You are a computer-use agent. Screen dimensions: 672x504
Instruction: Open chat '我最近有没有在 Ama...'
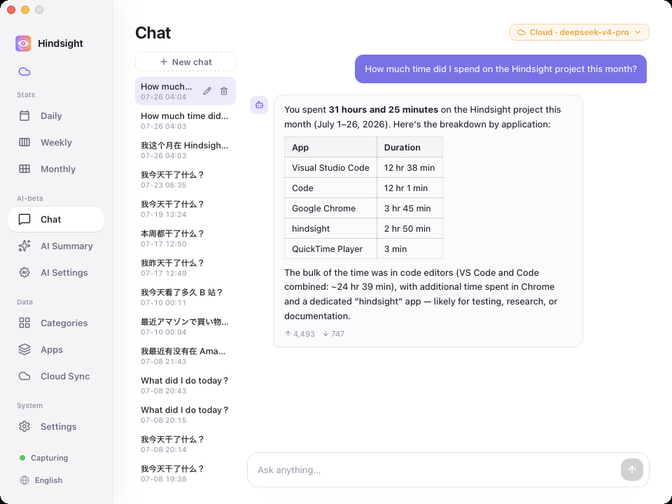click(x=185, y=356)
